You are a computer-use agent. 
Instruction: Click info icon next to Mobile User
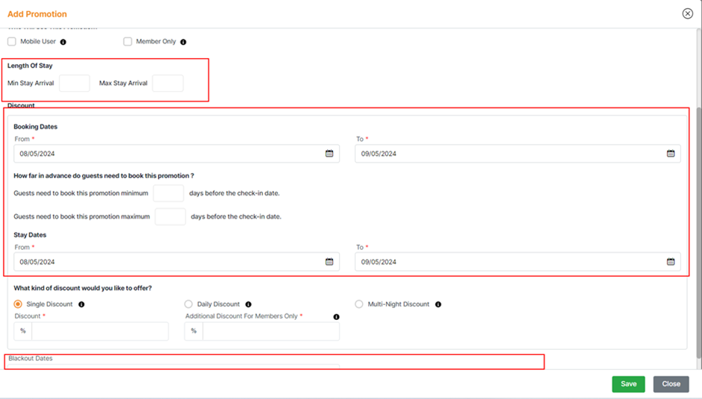[63, 43]
